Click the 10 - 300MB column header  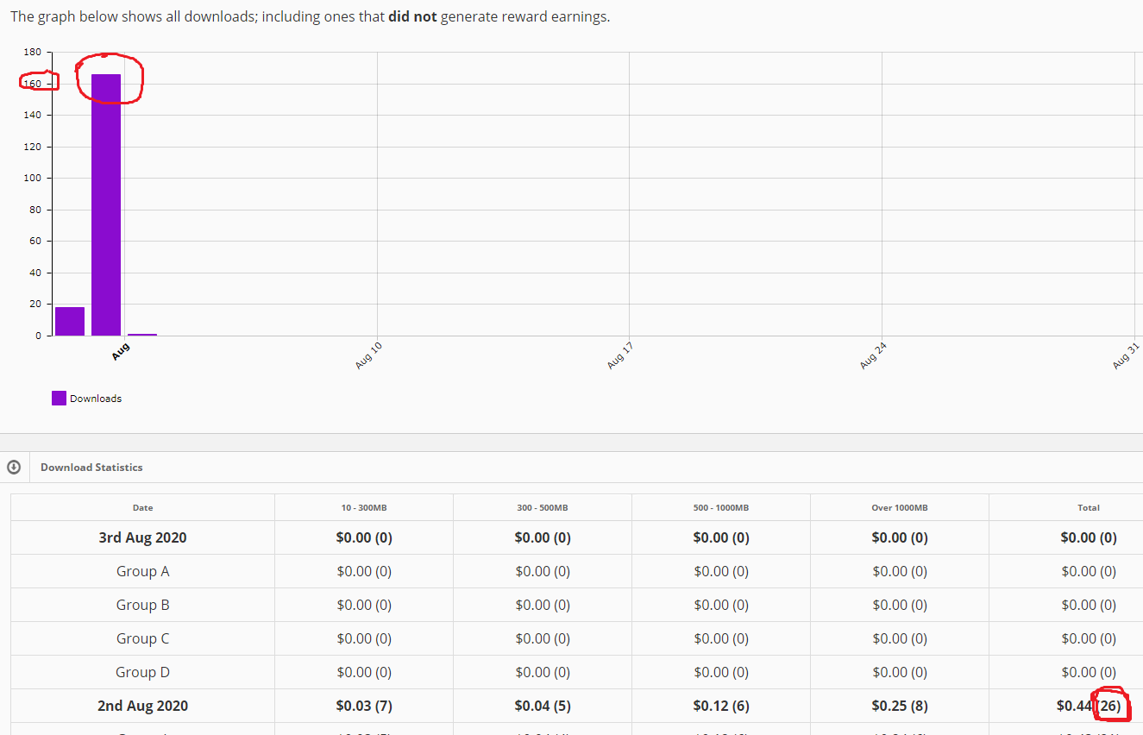point(364,507)
